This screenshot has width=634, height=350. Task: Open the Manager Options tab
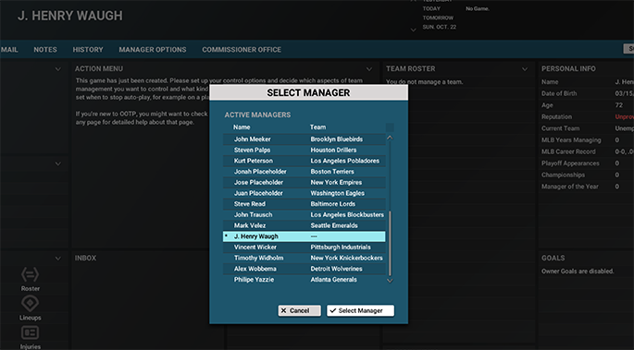(x=153, y=50)
